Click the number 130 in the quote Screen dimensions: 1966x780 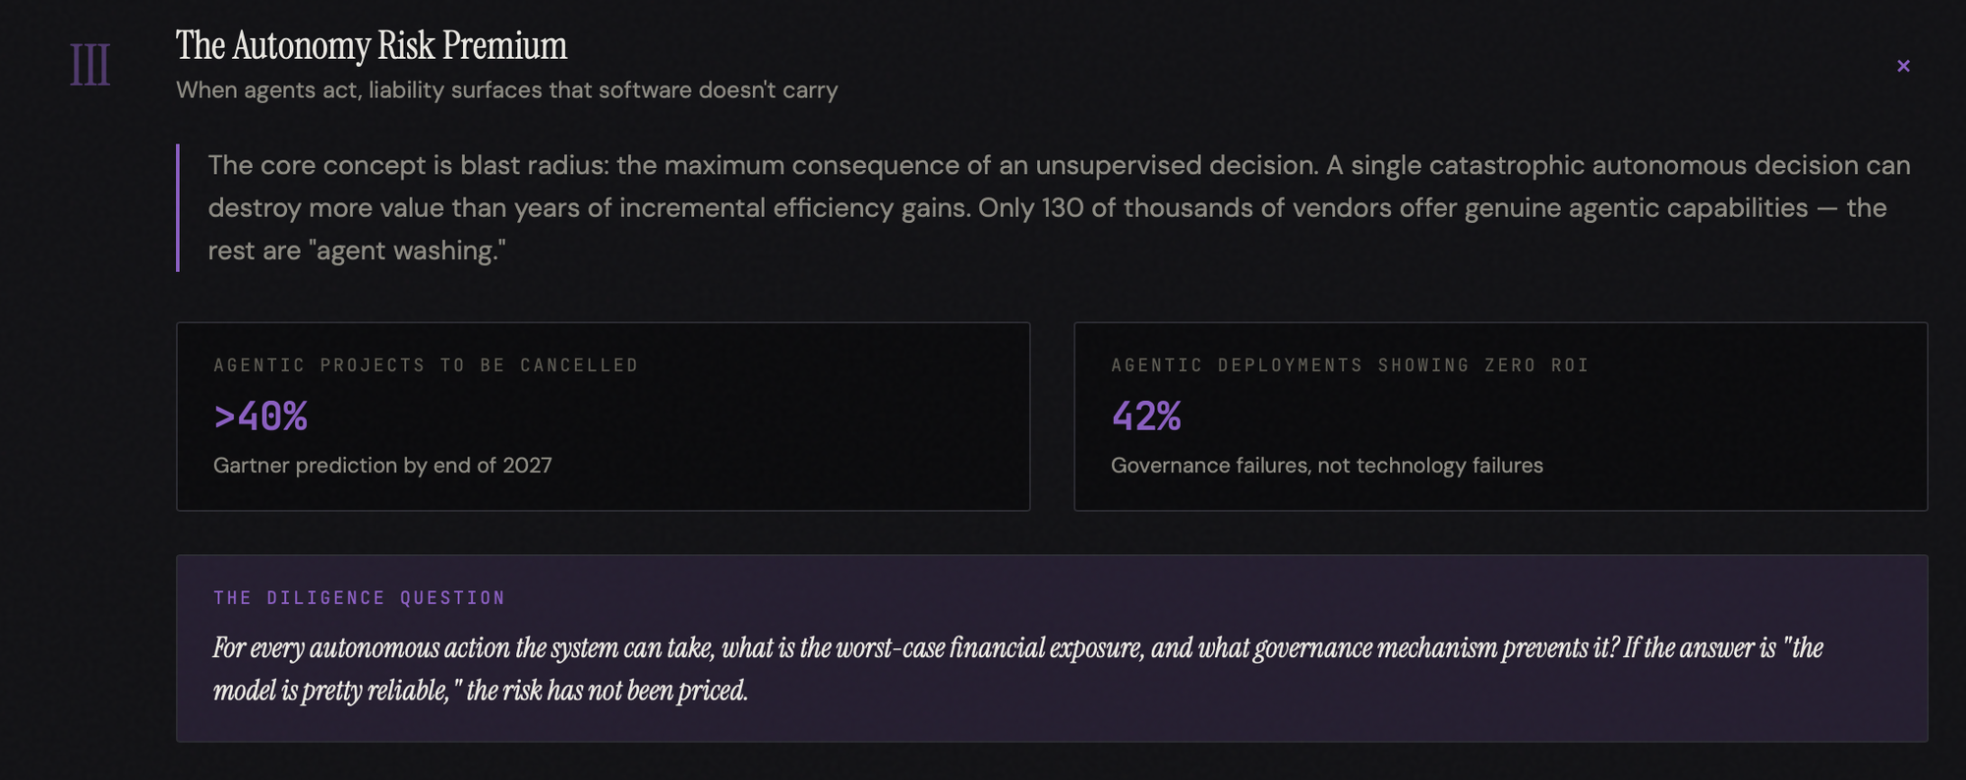[x=1063, y=208]
